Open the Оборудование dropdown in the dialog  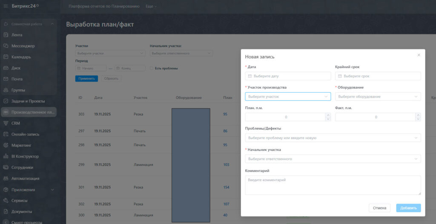[x=378, y=96]
